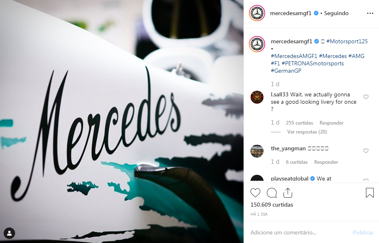Open the #GermanGP hashtag link

click(286, 71)
